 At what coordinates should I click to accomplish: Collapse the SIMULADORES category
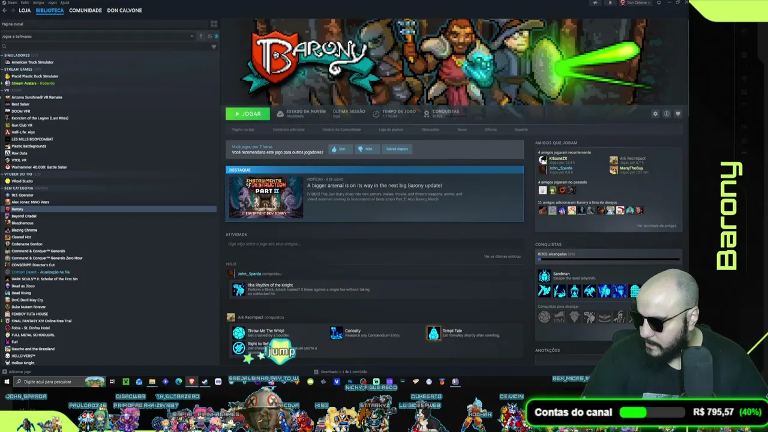pyautogui.click(x=2, y=55)
